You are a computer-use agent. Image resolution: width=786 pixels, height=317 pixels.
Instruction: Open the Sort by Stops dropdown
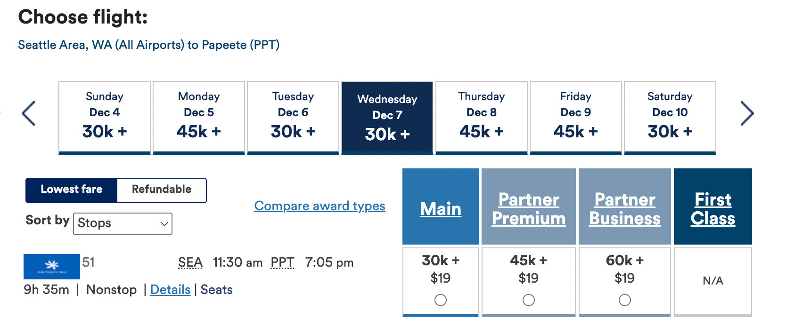123,223
